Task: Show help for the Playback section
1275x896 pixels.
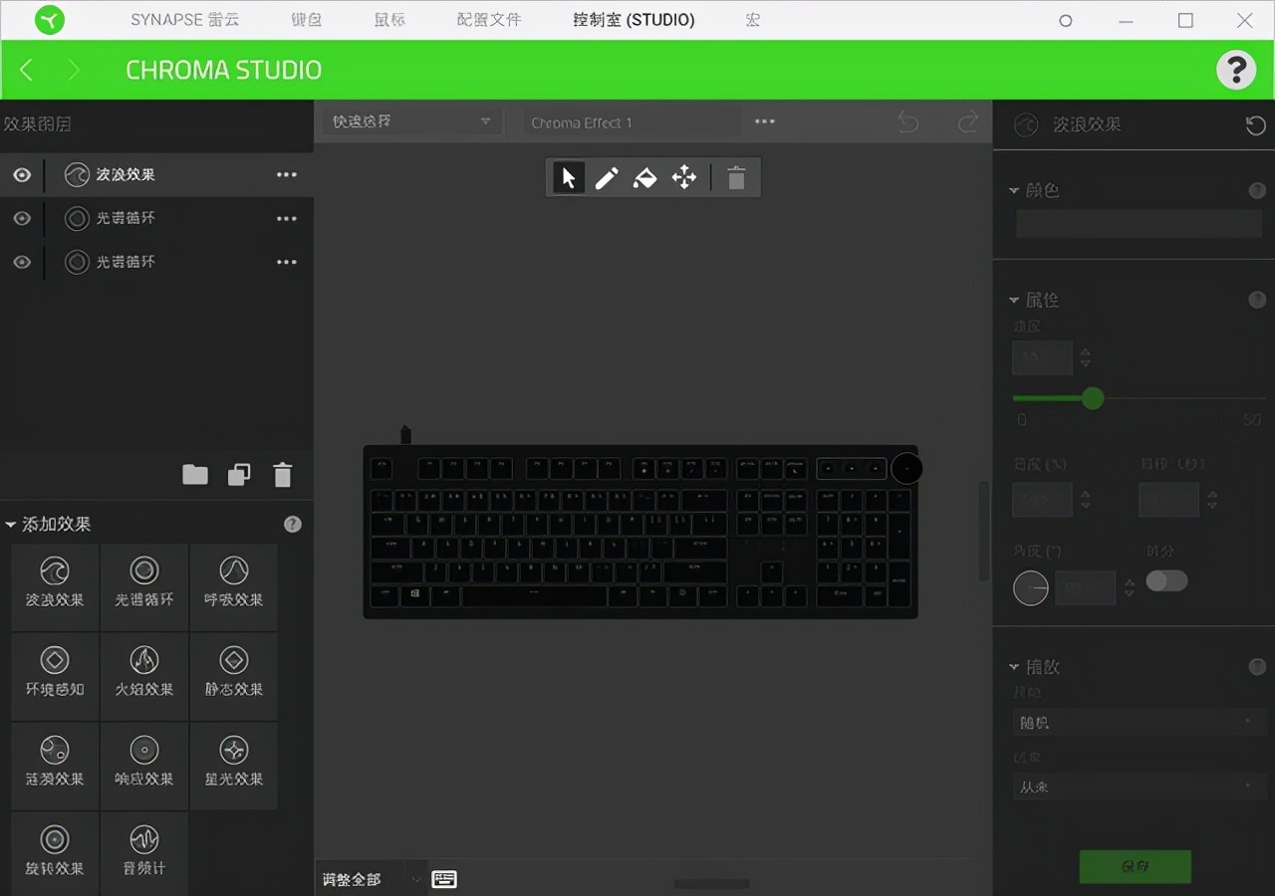Action: (1258, 667)
